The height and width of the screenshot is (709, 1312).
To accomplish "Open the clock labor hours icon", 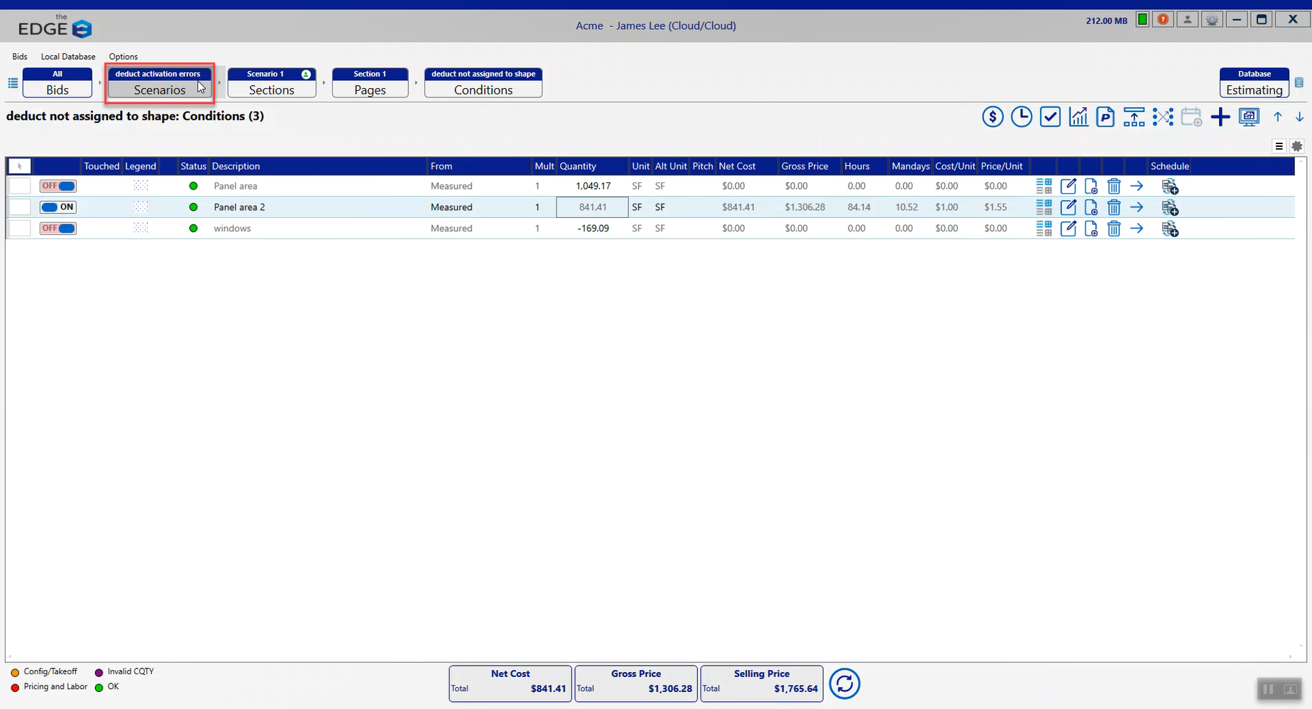I will 1021,117.
